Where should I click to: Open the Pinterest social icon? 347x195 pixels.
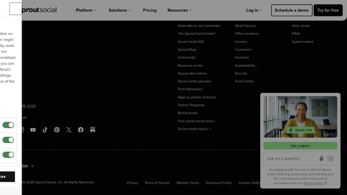(57, 130)
